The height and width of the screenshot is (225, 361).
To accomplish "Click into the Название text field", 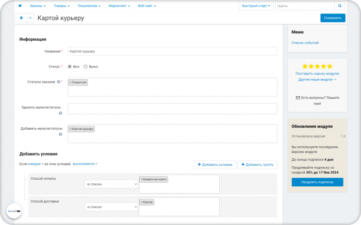I will (172, 51).
